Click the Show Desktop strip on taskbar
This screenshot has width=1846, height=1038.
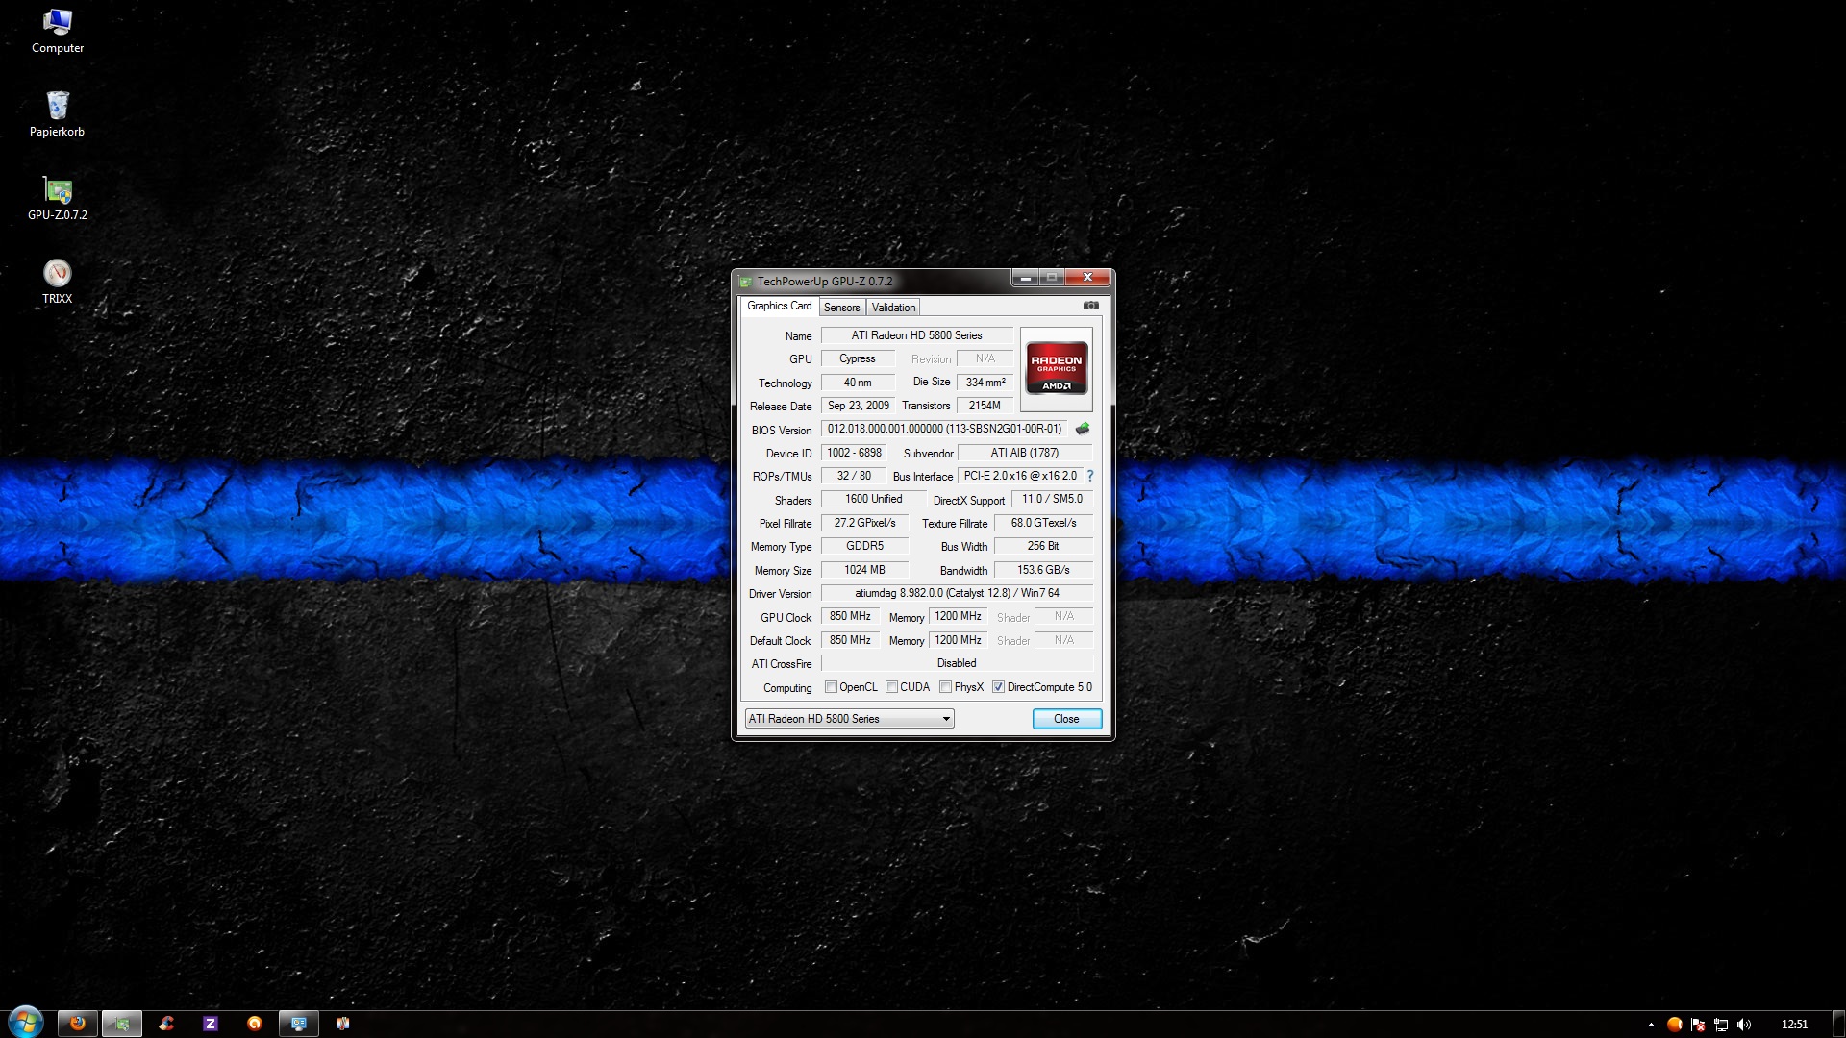coord(1839,1024)
